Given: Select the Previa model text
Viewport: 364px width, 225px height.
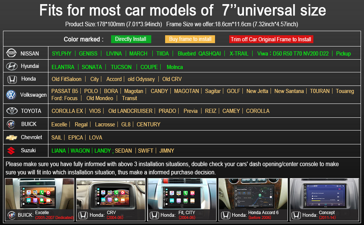Looking at the screenshot, I should [x=191, y=111].
